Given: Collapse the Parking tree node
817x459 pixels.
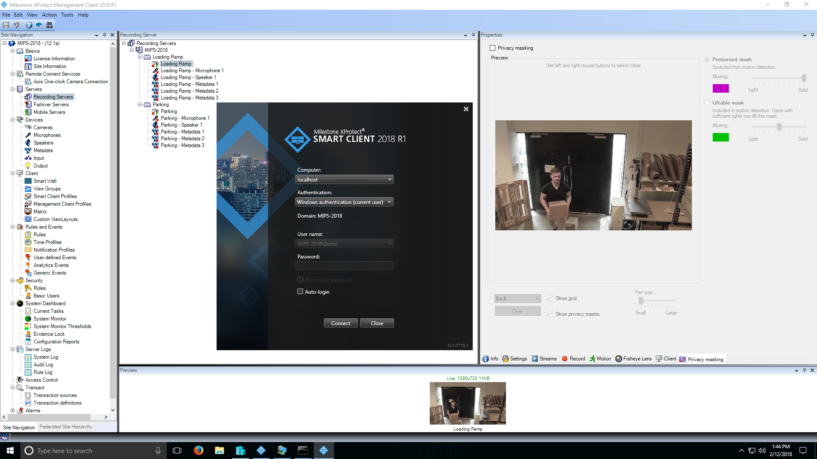Looking at the screenshot, I should (x=140, y=104).
